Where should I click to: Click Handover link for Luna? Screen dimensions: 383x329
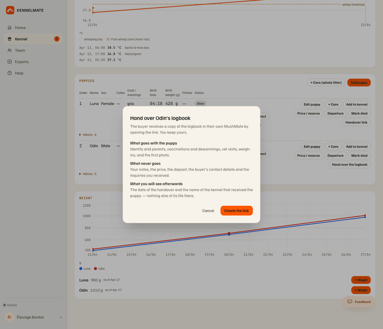point(356,122)
